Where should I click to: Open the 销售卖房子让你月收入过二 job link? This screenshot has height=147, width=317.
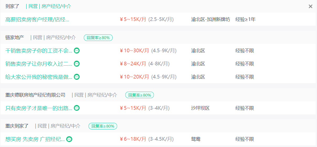(x=39, y=64)
